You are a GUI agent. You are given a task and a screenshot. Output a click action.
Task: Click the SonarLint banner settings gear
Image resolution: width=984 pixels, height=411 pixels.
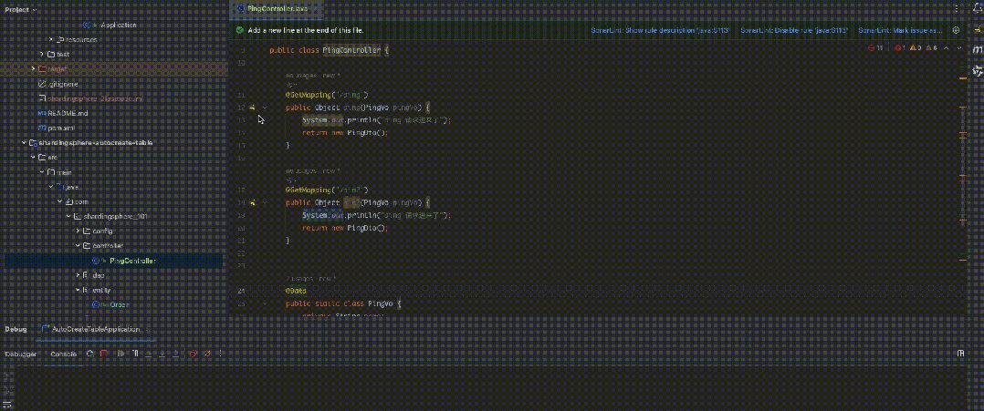956,30
